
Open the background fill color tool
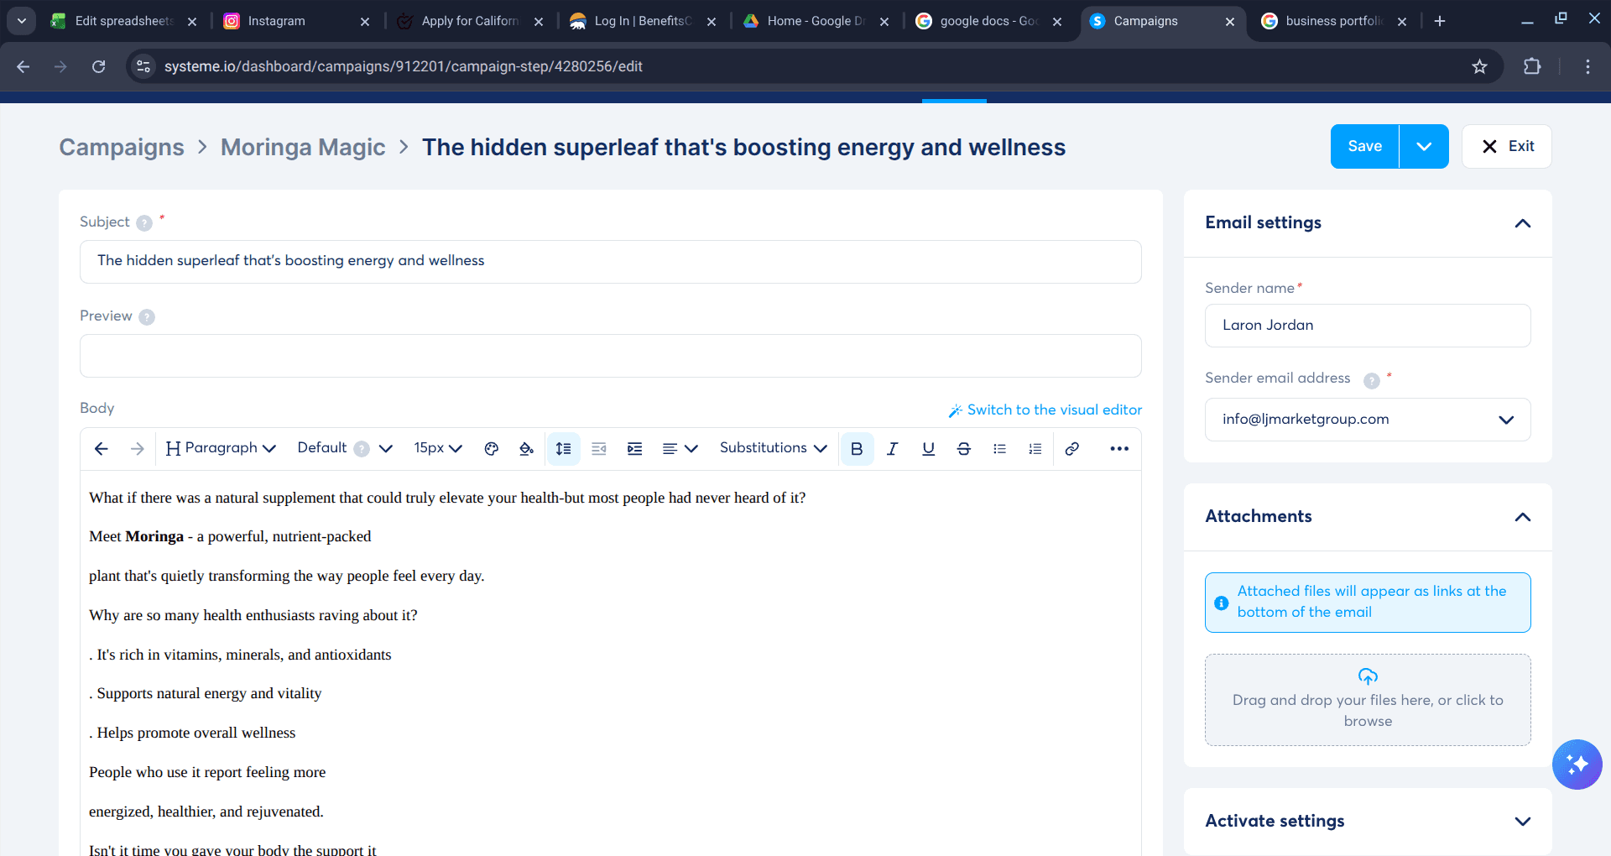pos(526,449)
